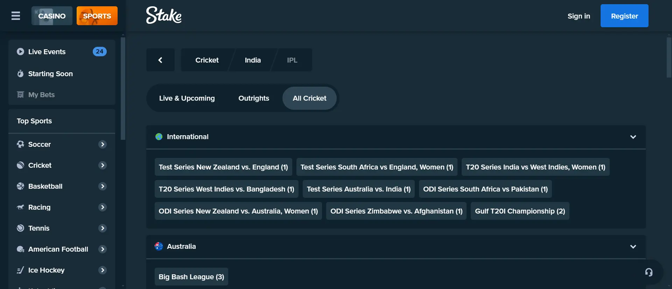672x289 pixels.
Task: Click the Starting Soon stopwatch icon
Action: 20,74
